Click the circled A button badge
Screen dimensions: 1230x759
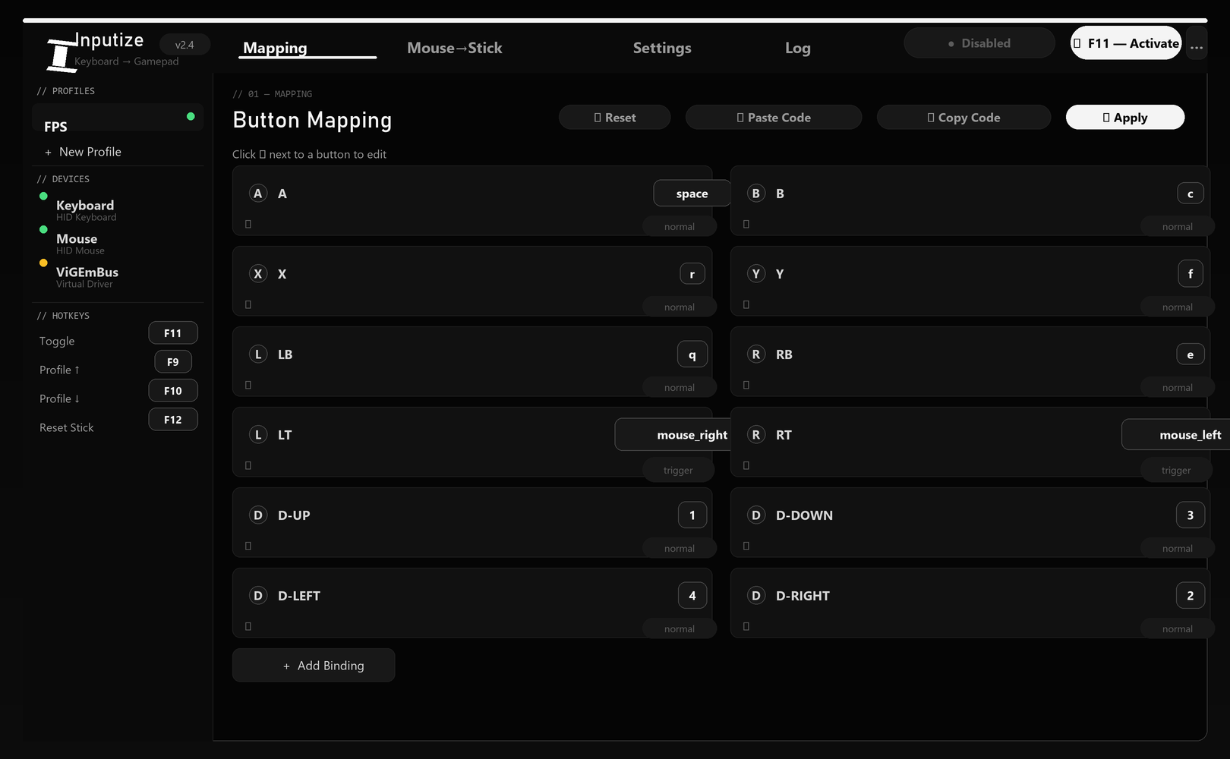pyautogui.click(x=258, y=194)
